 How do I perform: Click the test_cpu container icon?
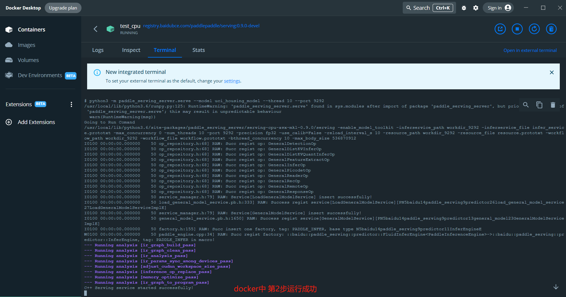110,29
